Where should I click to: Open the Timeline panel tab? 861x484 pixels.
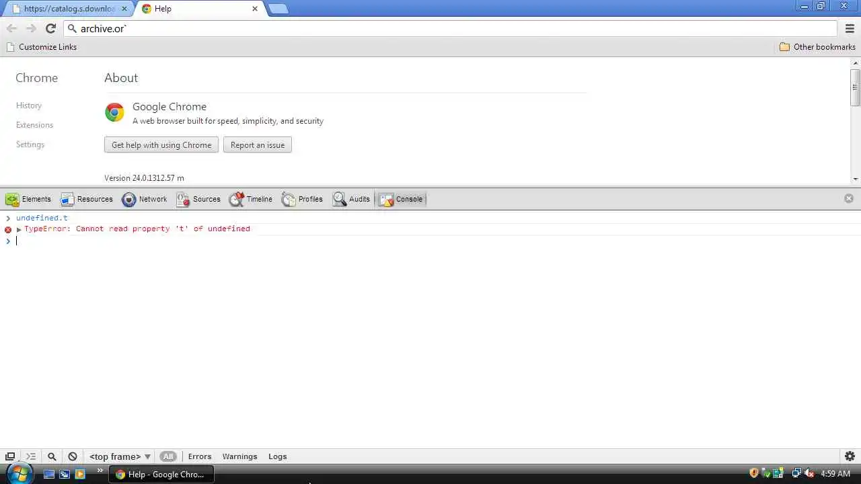click(251, 199)
